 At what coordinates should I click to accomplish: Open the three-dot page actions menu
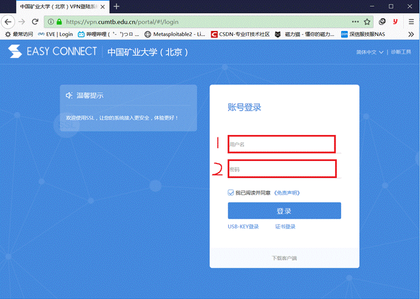[355, 21]
